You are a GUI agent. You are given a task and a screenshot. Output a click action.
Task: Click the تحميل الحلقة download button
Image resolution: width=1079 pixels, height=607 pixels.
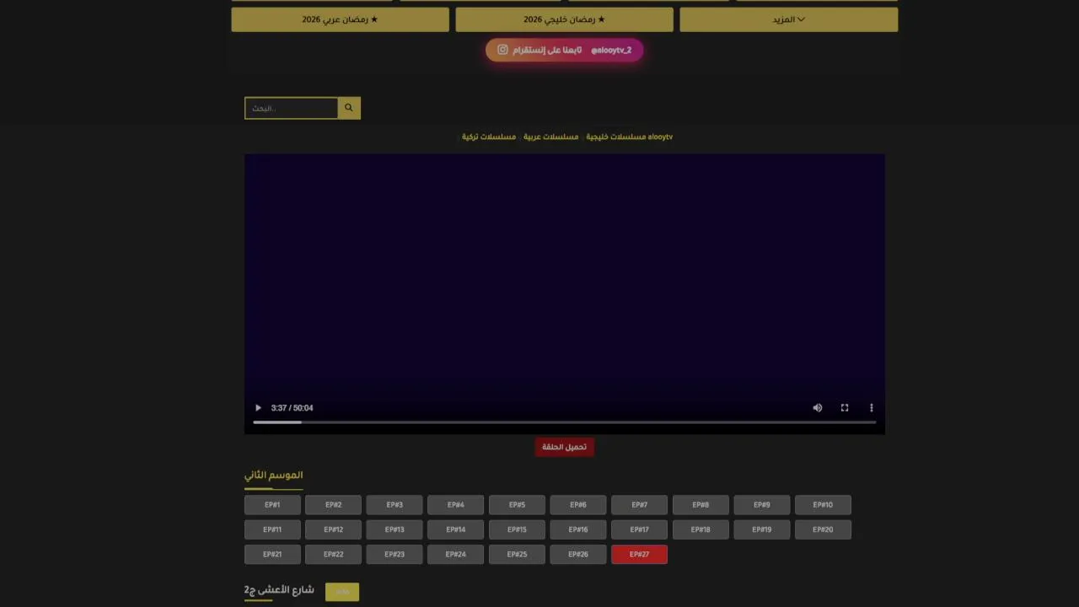pos(564,447)
